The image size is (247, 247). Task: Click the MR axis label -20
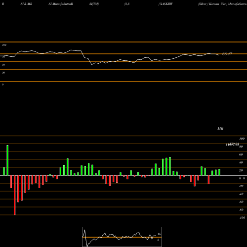[241, 186]
